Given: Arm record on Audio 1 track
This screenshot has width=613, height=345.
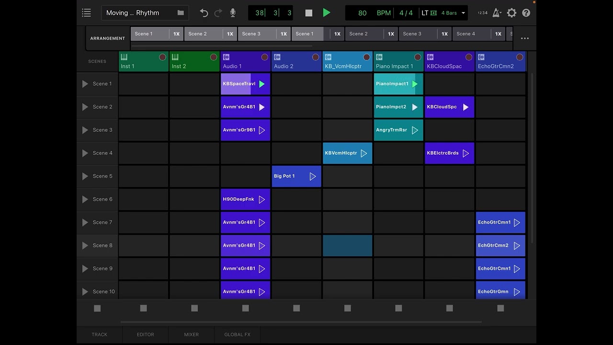Looking at the screenshot, I should pyautogui.click(x=264, y=57).
